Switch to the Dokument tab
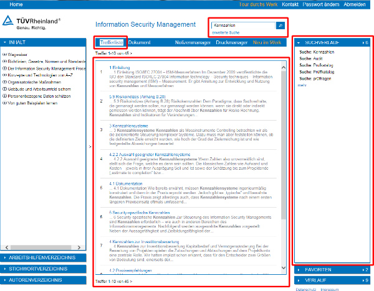 pyautogui.click(x=139, y=42)
